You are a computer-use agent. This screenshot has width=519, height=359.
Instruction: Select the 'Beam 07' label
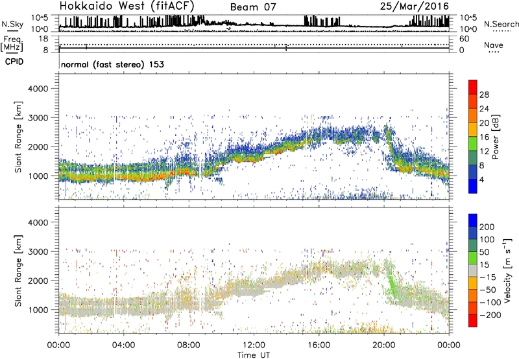pyautogui.click(x=253, y=7)
